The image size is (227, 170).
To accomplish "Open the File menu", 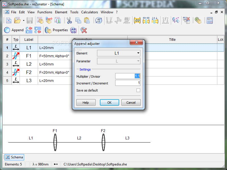I will pyautogui.click(x=14, y=12).
